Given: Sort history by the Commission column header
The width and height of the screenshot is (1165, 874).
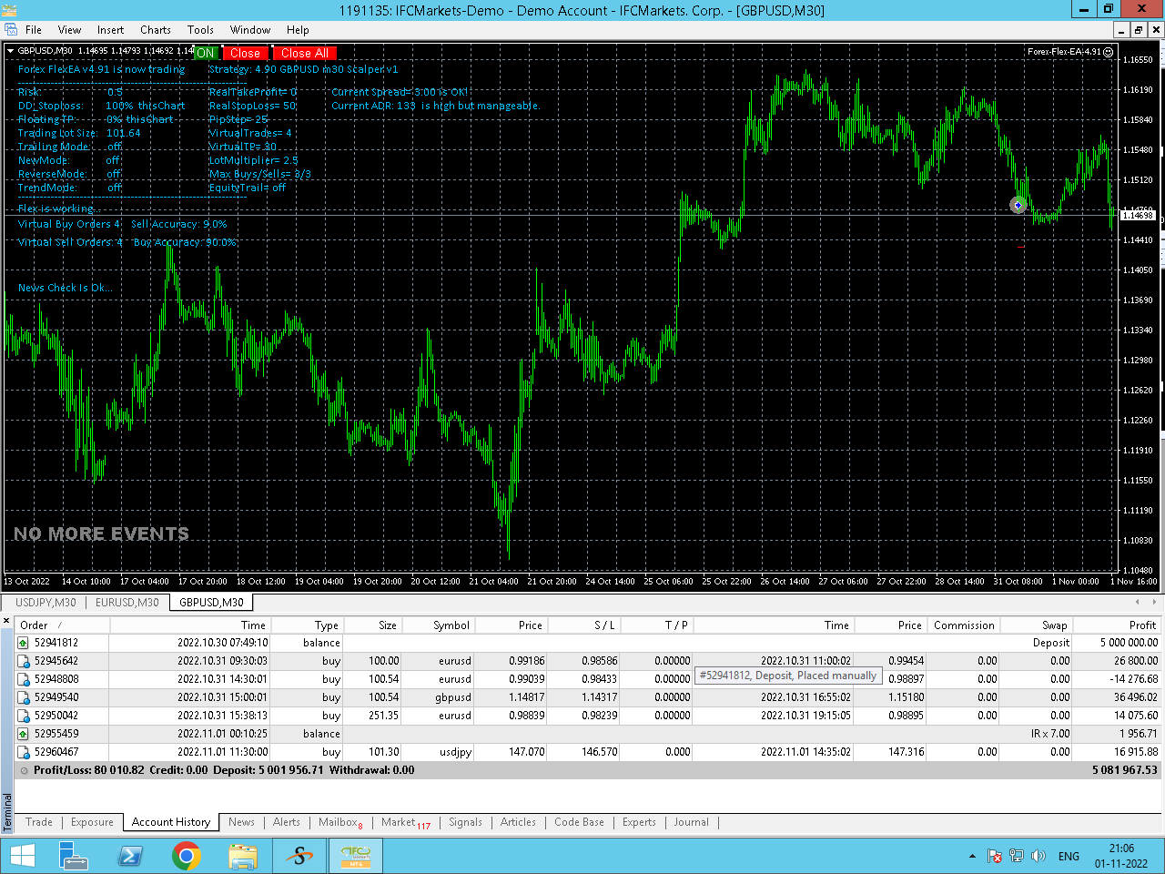Looking at the screenshot, I should point(964,625).
